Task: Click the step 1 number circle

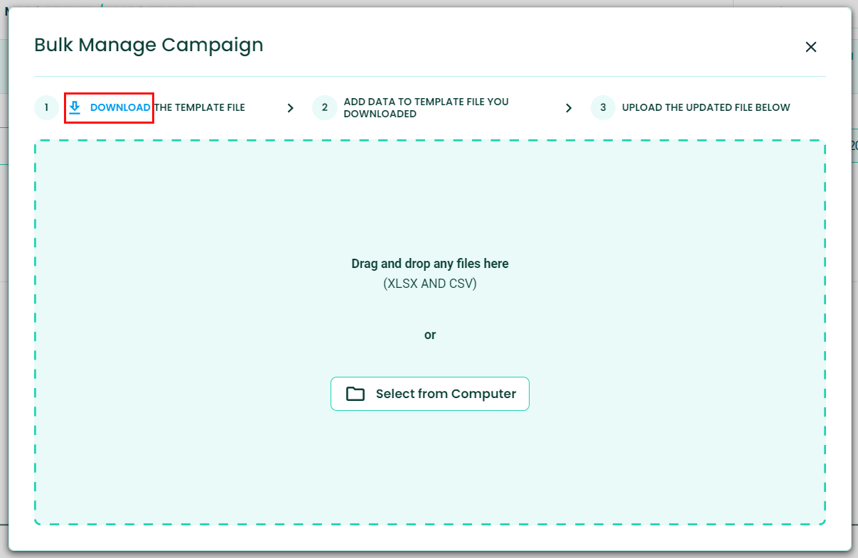Action: coord(46,108)
